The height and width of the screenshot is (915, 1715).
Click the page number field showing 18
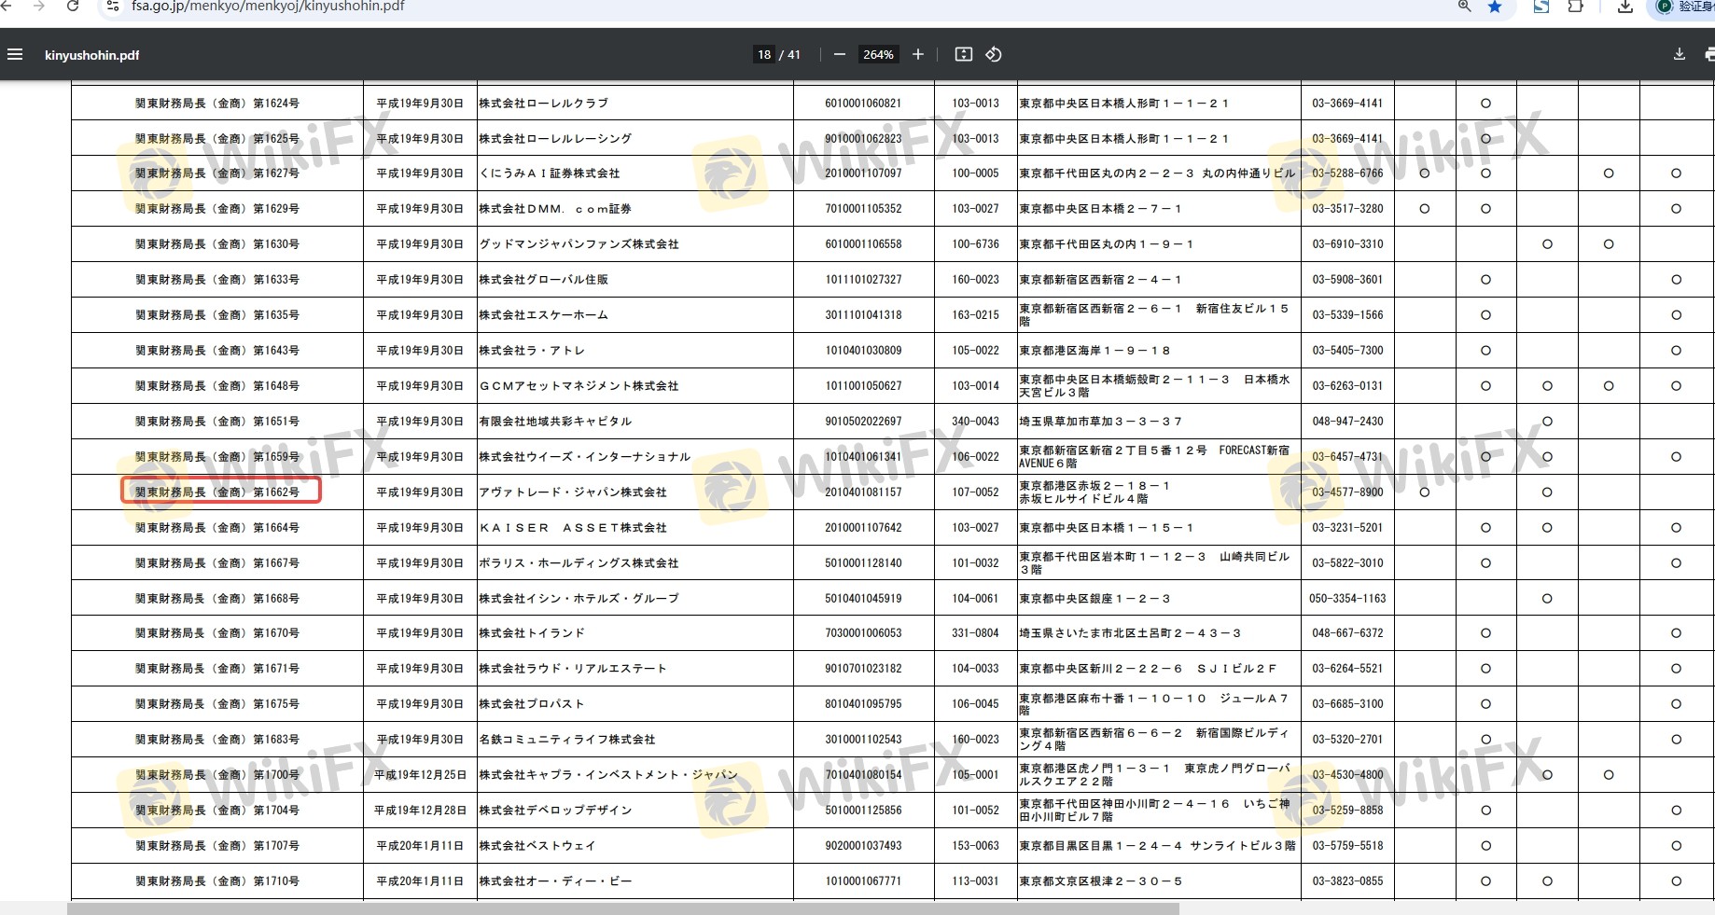(x=764, y=55)
